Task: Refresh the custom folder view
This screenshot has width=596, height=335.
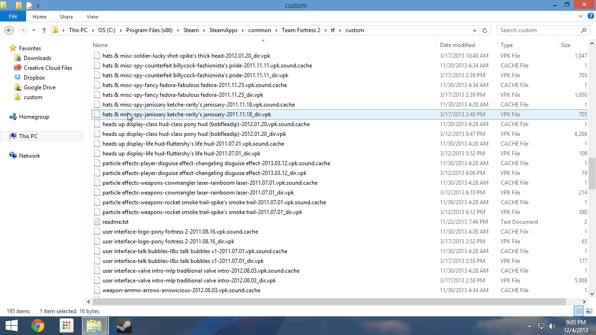Action: (x=485, y=30)
